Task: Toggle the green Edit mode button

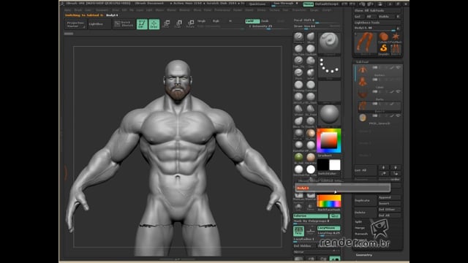Action: pyautogui.click(x=142, y=24)
